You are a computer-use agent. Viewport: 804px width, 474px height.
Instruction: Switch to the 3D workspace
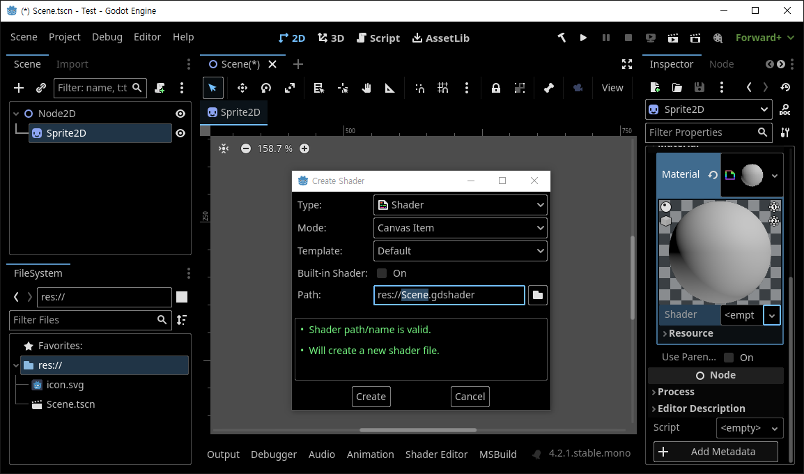click(331, 38)
